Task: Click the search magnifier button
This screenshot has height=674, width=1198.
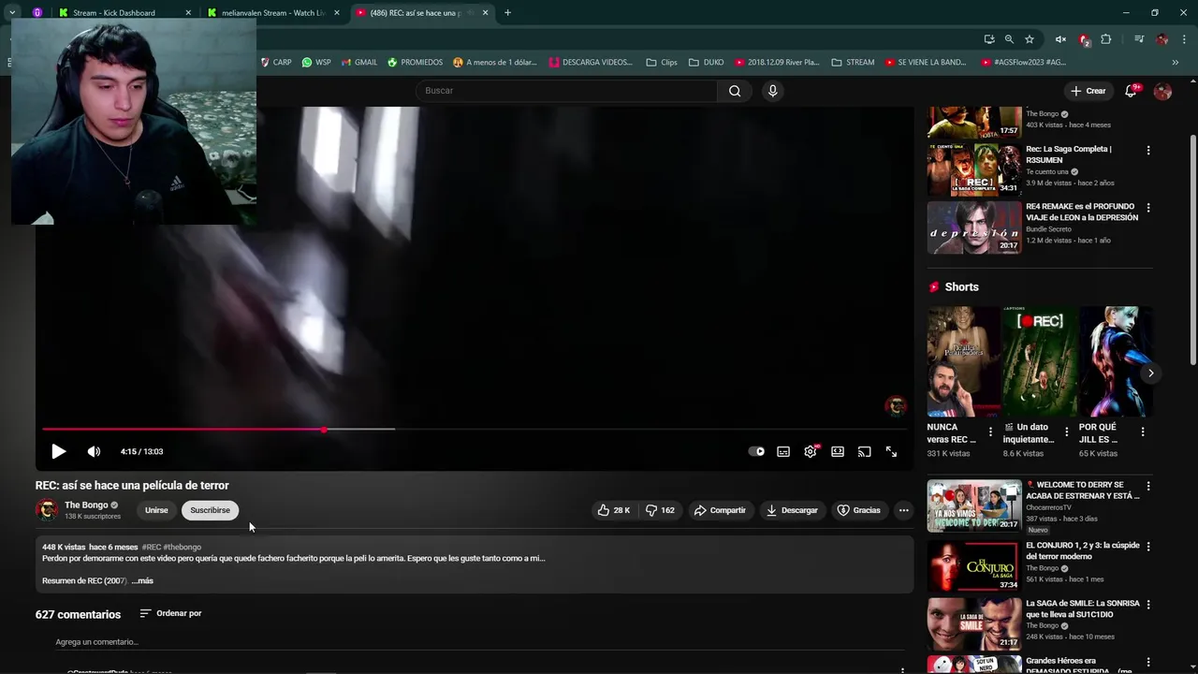Action: 735,91
